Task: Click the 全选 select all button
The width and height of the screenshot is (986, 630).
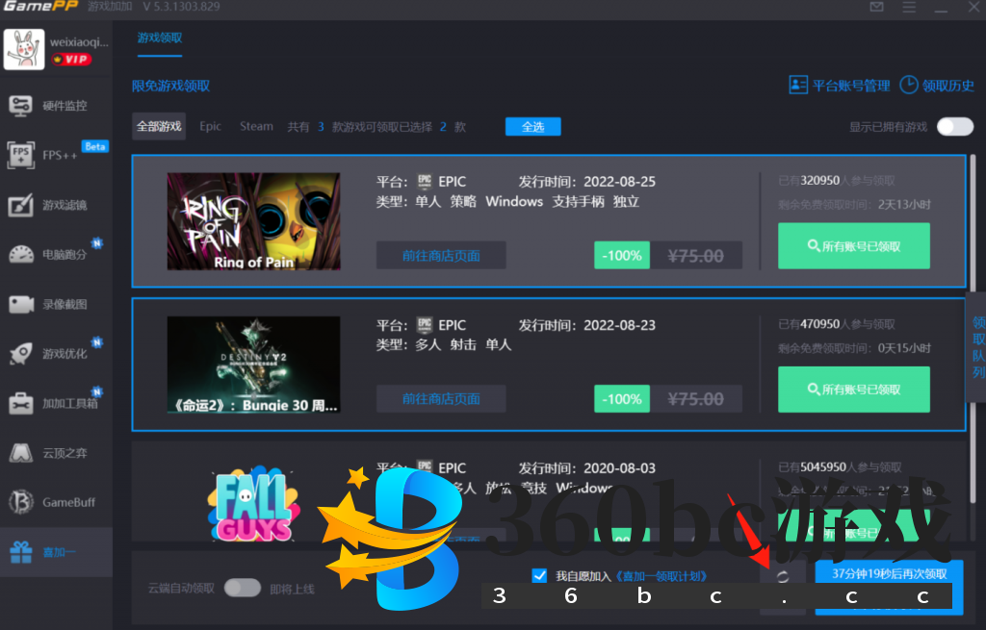Action: tap(532, 127)
